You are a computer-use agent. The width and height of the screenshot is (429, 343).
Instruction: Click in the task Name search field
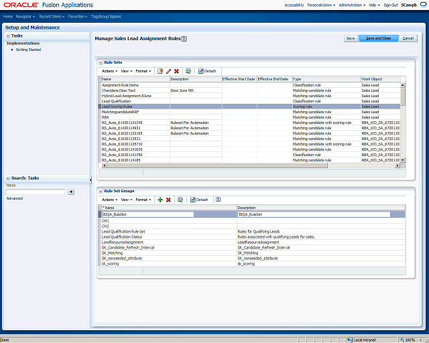36,192
